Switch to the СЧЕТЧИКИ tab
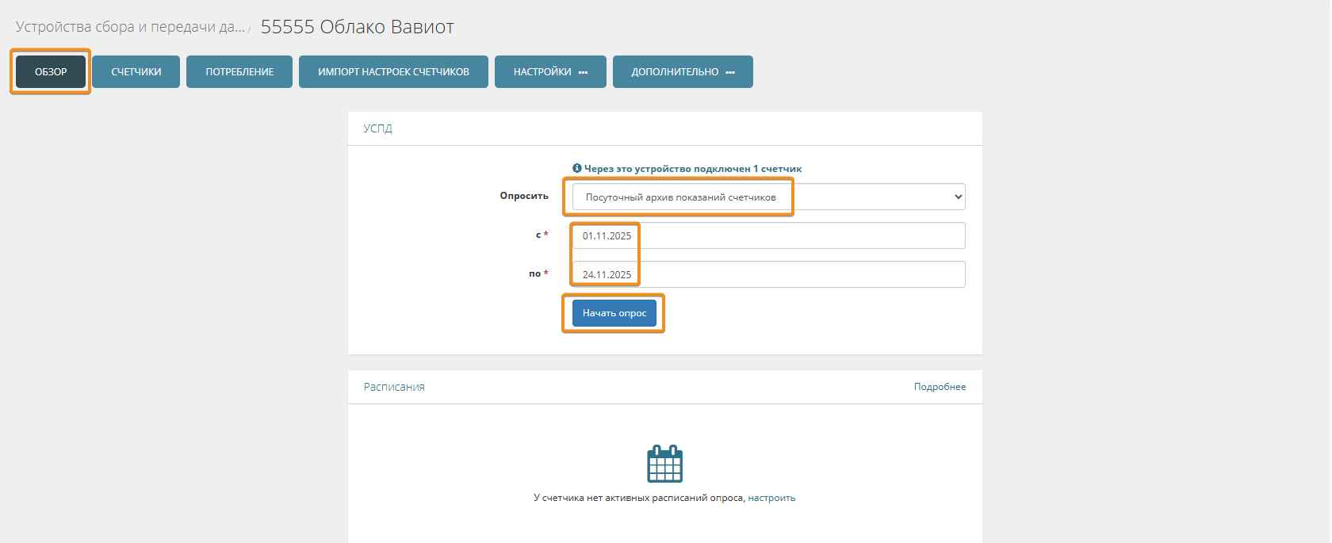 pos(136,72)
